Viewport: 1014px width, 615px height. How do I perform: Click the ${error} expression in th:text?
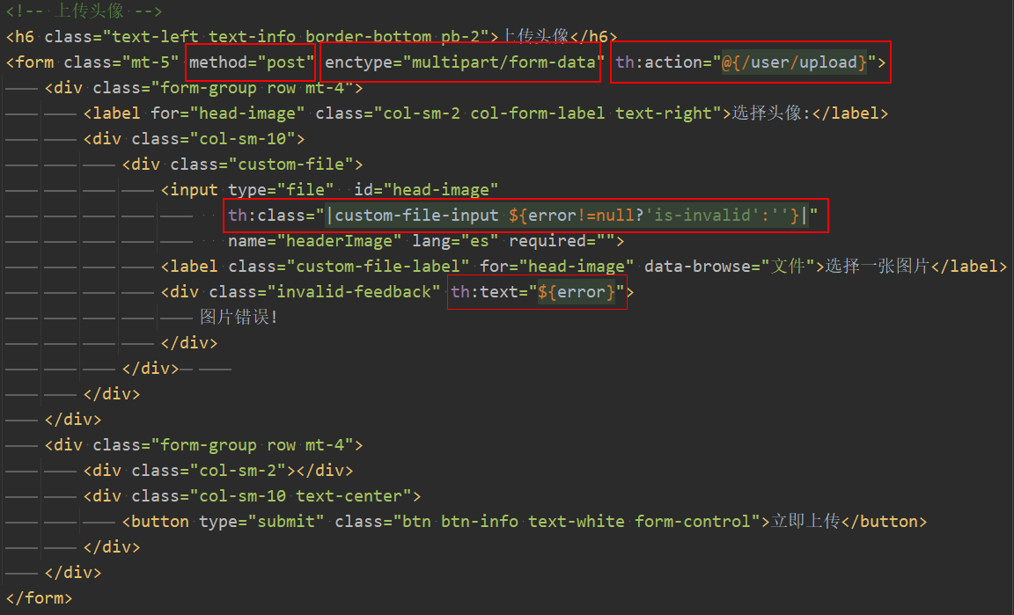pyautogui.click(x=577, y=292)
